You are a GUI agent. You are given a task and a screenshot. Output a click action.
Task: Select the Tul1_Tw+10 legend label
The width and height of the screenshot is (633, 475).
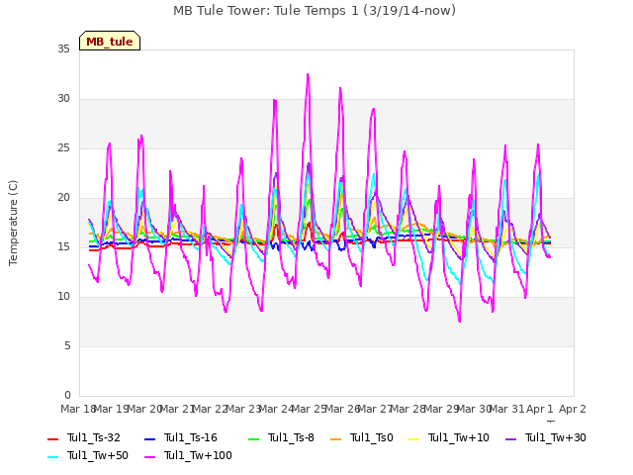[x=459, y=437]
